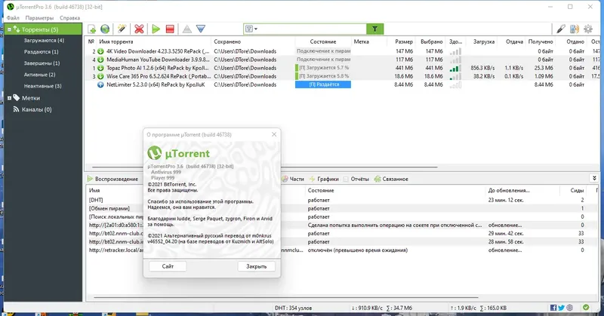Select the Активные (2) category

(40, 75)
